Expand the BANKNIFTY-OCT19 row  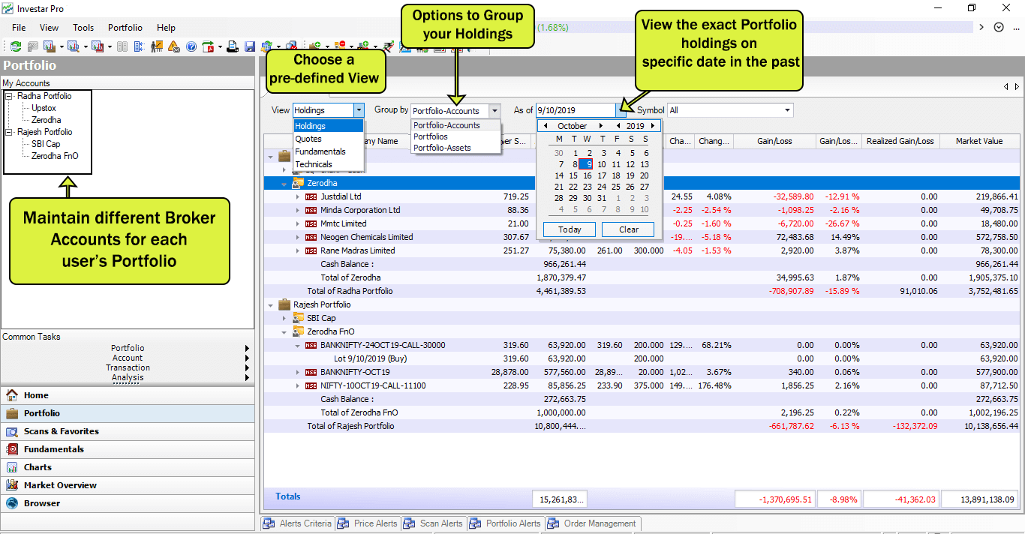[296, 372]
